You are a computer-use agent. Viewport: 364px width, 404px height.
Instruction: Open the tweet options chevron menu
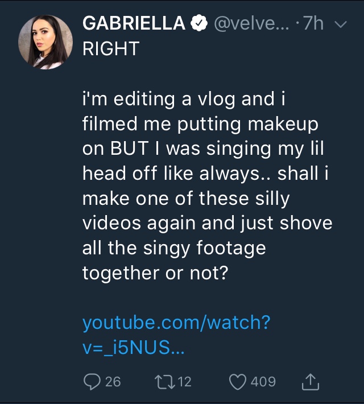point(340,24)
